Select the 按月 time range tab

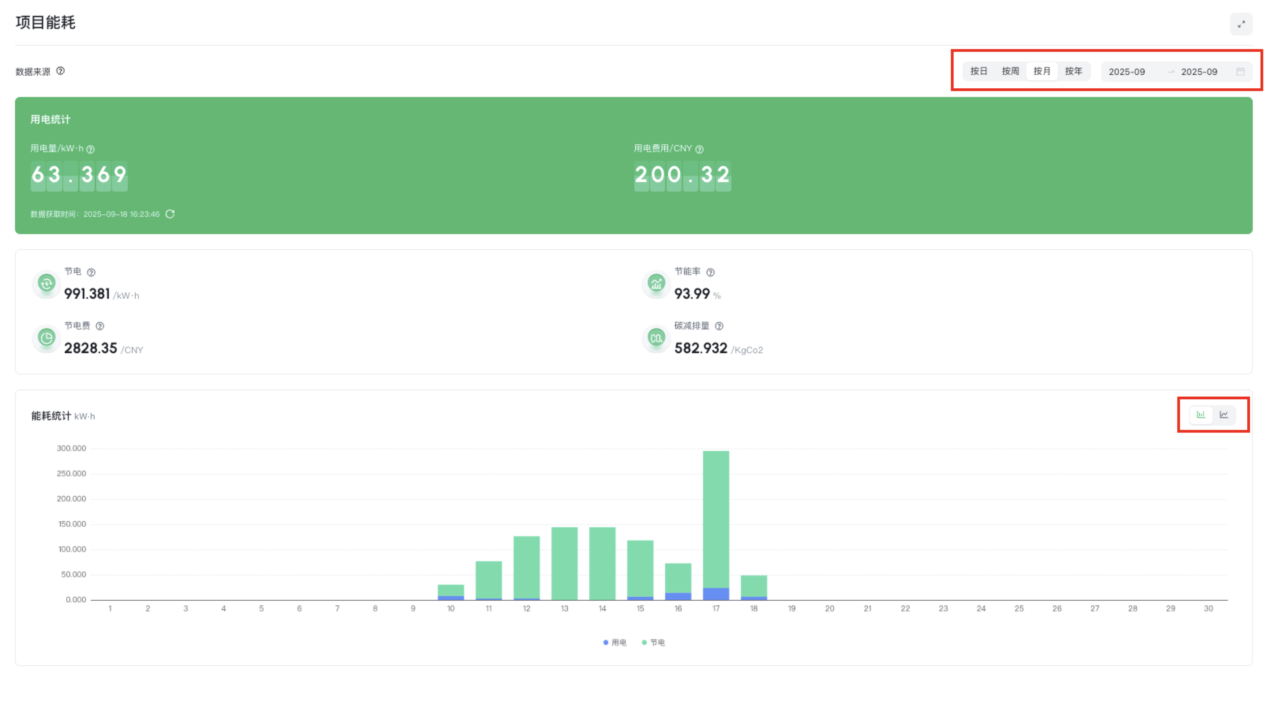click(x=1042, y=71)
